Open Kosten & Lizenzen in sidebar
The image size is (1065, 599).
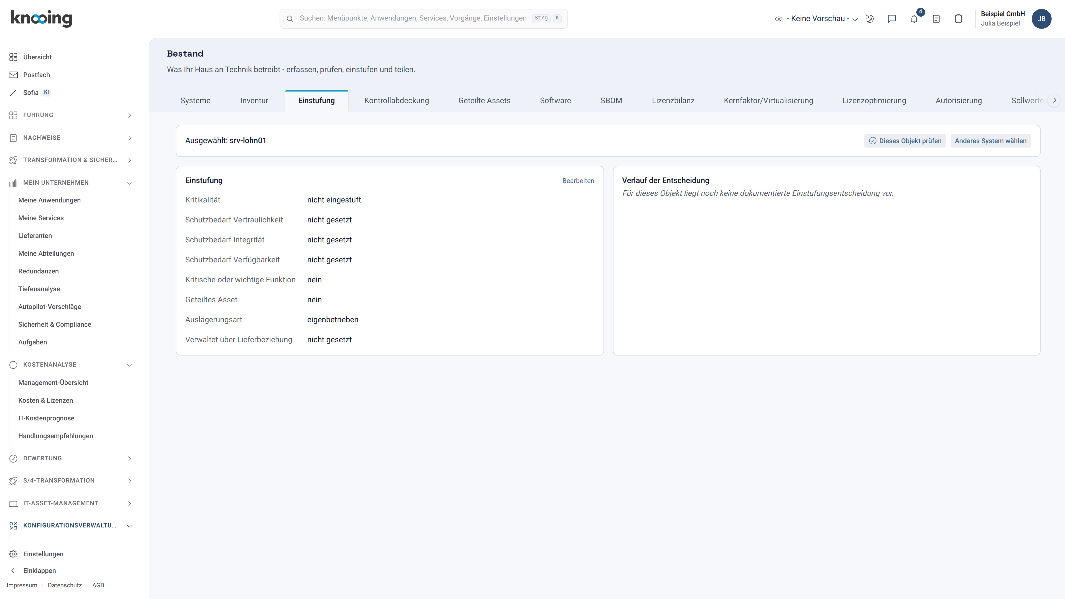(x=45, y=400)
